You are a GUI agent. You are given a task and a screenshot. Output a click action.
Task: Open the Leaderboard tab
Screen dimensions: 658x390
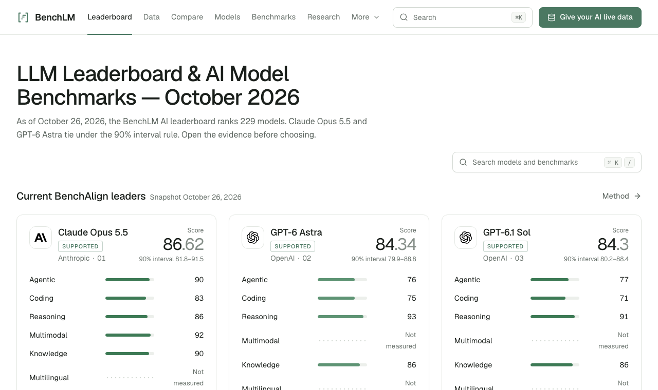pos(109,17)
